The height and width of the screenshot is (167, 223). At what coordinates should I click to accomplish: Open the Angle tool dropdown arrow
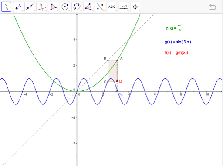93,11
